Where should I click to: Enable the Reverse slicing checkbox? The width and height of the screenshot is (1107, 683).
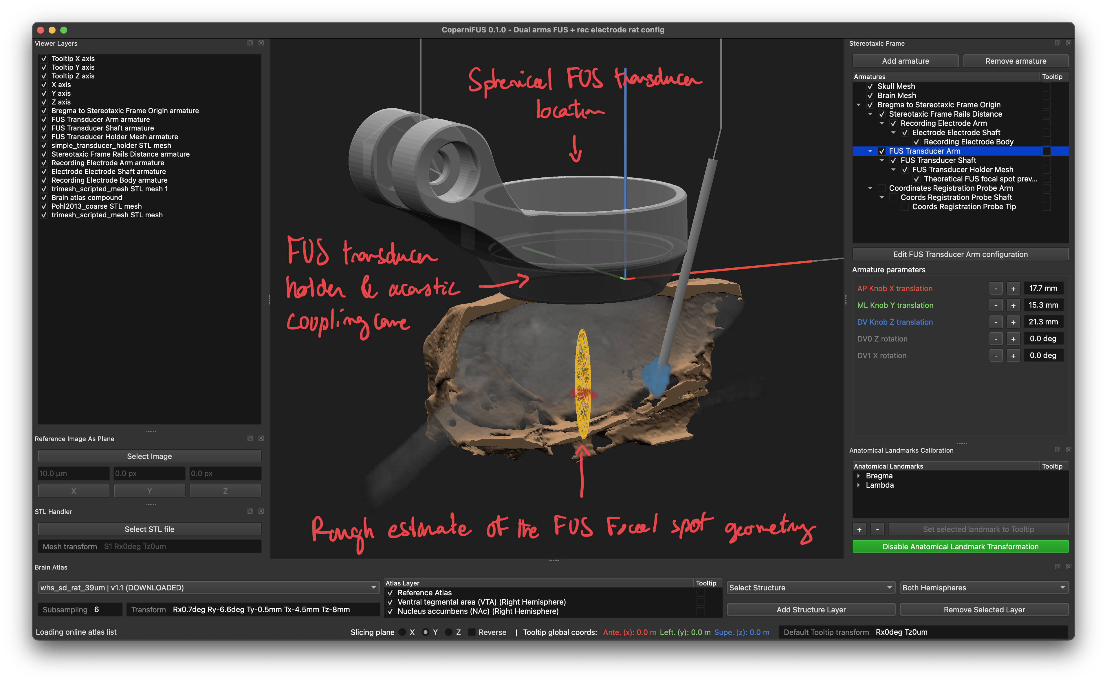(x=472, y=632)
